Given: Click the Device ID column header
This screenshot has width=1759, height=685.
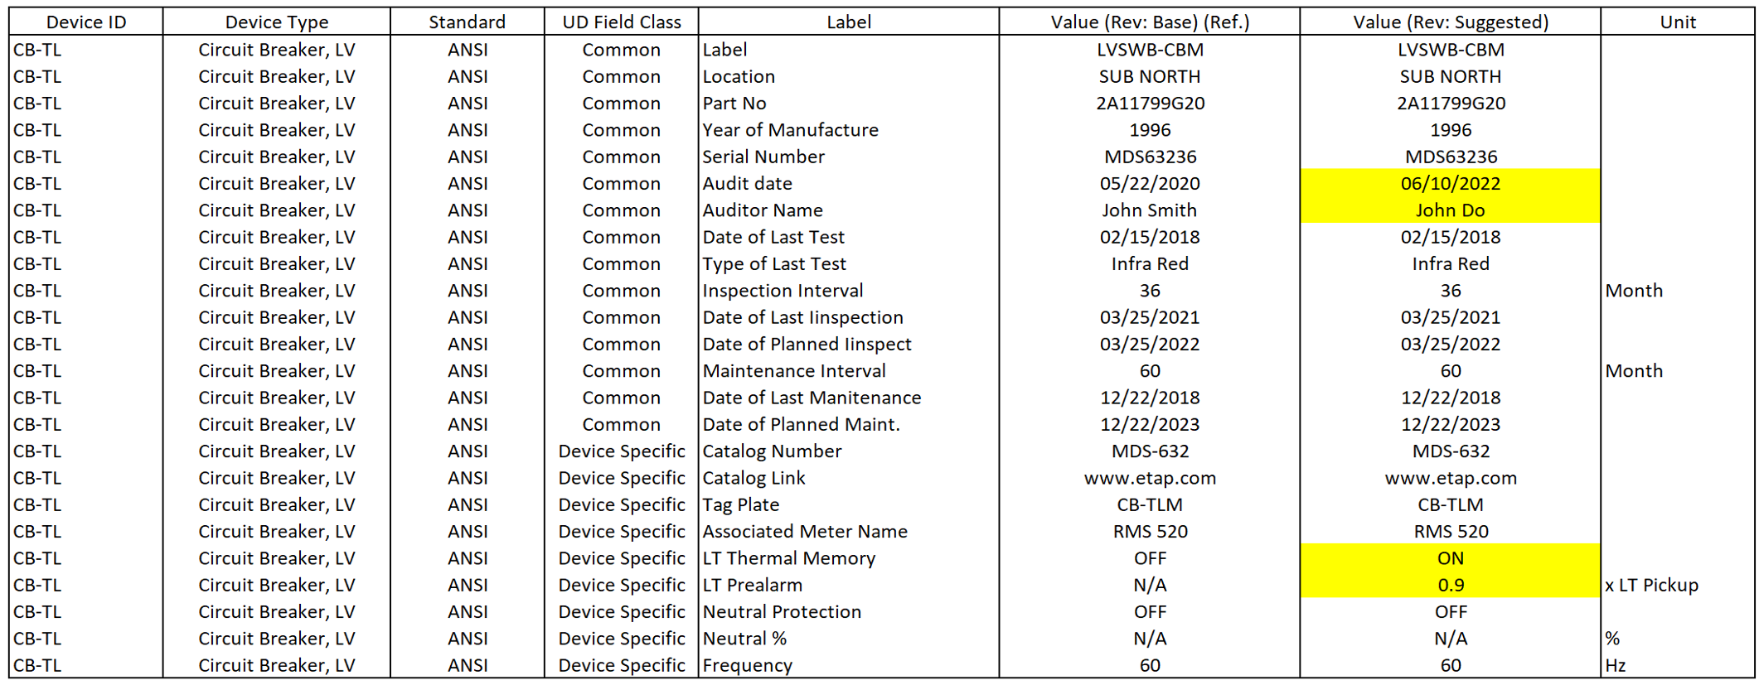Looking at the screenshot, I should point(86,22).
